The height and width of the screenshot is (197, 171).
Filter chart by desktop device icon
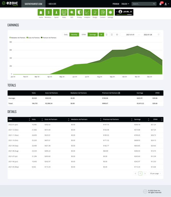click(117, 35)
